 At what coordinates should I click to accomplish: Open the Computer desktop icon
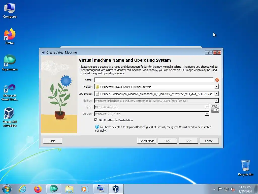click(x=10, y=11)
